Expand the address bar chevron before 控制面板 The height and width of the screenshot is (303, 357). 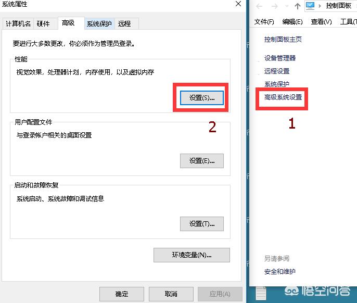(320, 6)
